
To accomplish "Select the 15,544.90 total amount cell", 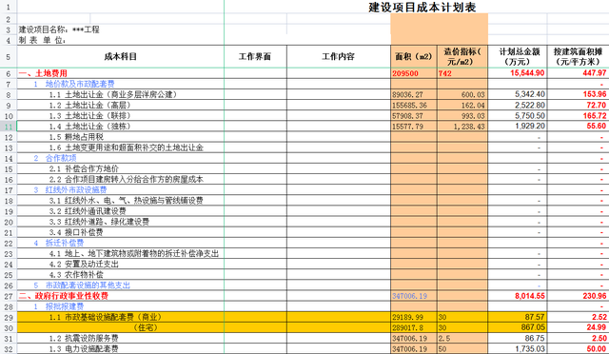I will click(x=518, y=73).
